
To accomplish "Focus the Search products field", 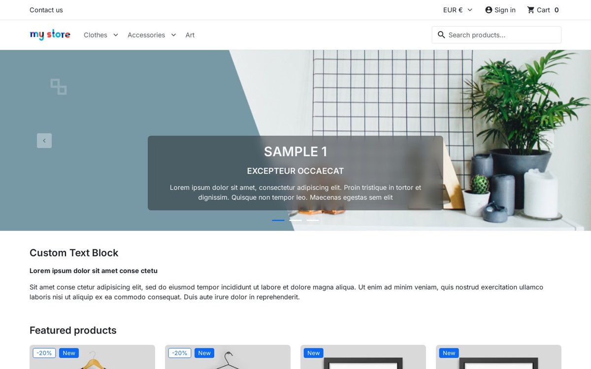I will click(x=496, y=35).
